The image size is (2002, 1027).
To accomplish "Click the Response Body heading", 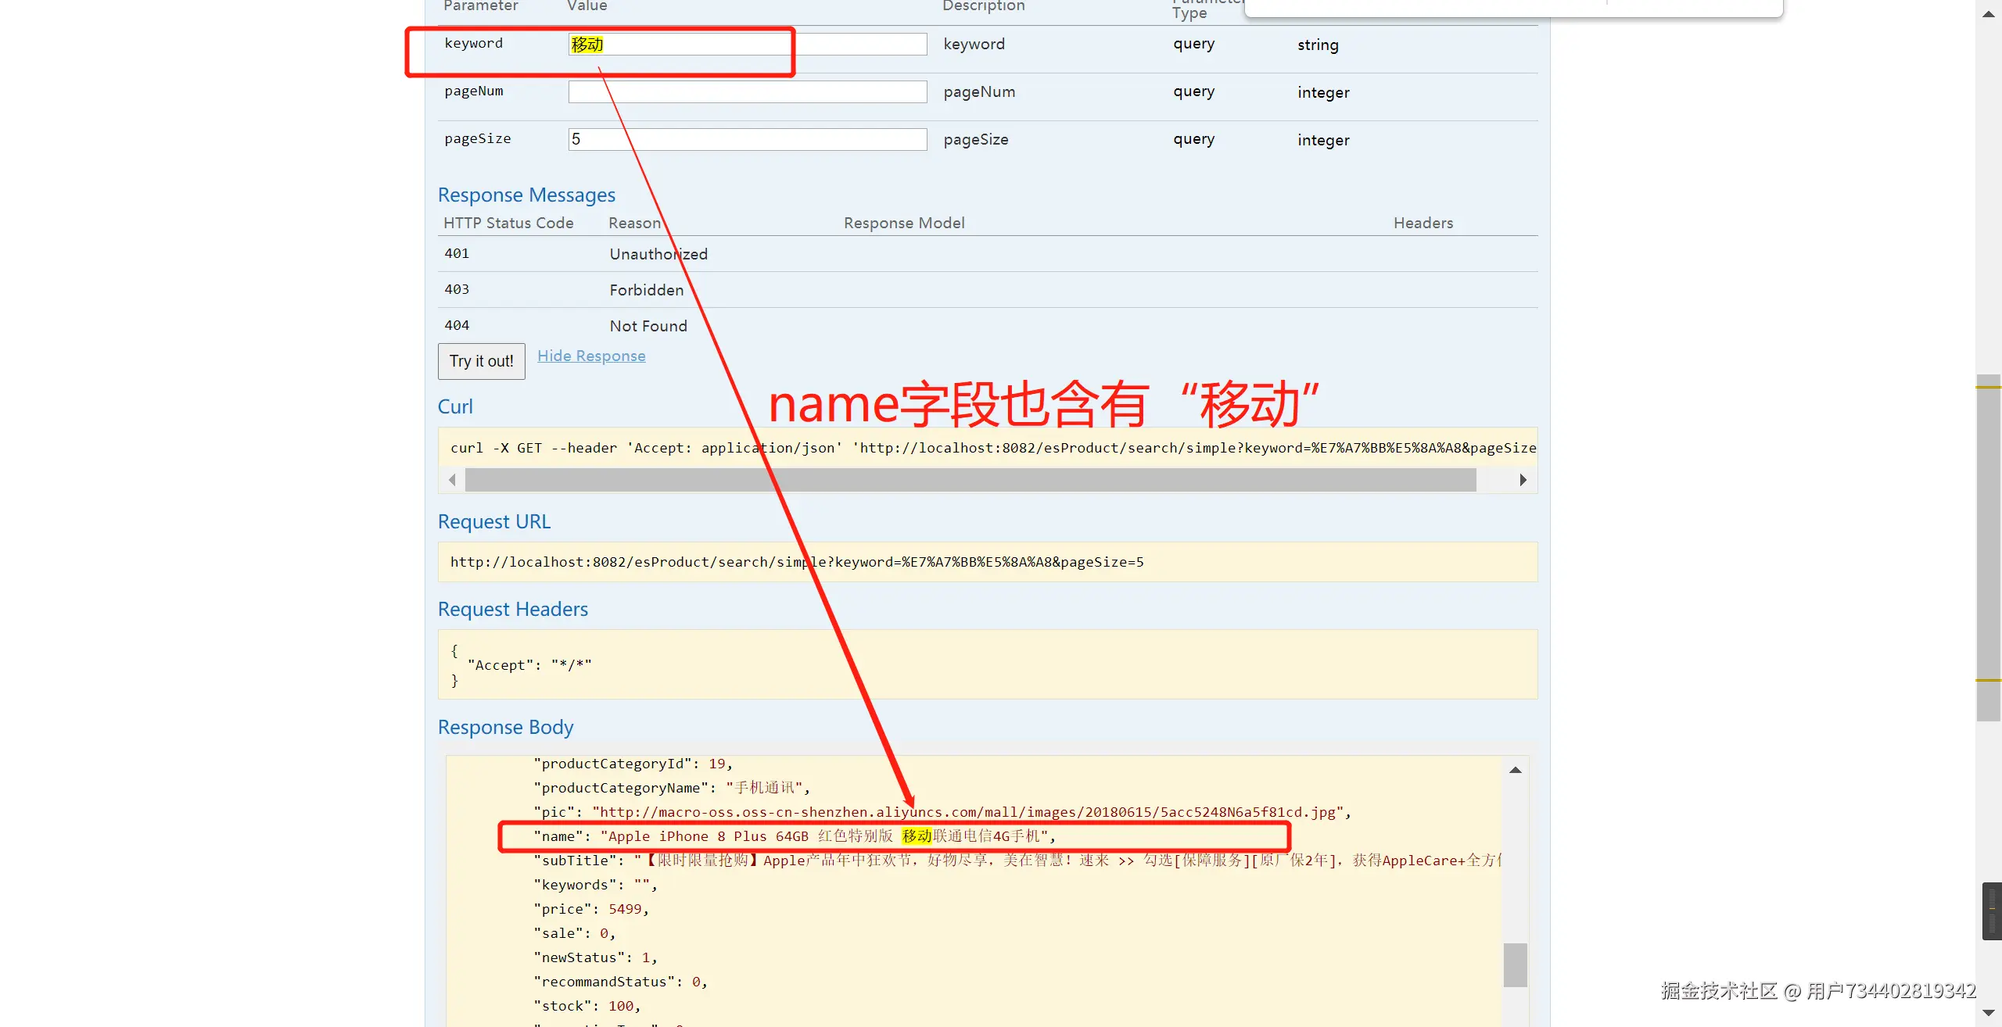I will click(506, 727).
